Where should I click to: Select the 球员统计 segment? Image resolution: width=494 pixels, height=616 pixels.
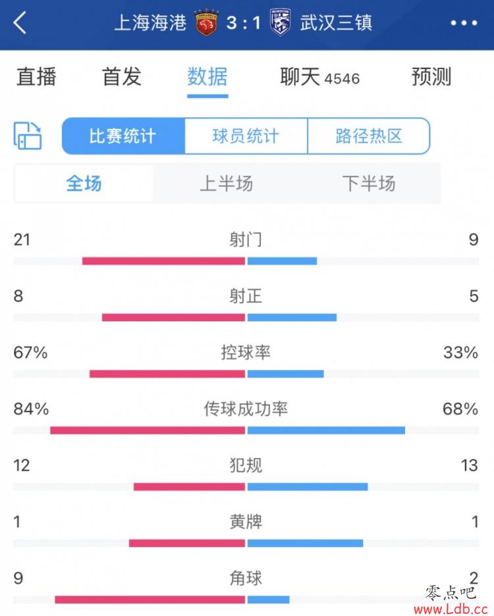click(246, 136)
